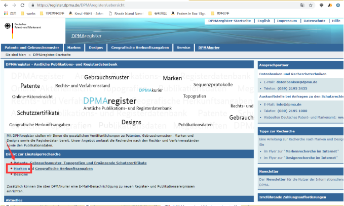Open the DPMAkurier navigation tab
The width and height of the screenshot is (344, 206).
tap(209, 47)
